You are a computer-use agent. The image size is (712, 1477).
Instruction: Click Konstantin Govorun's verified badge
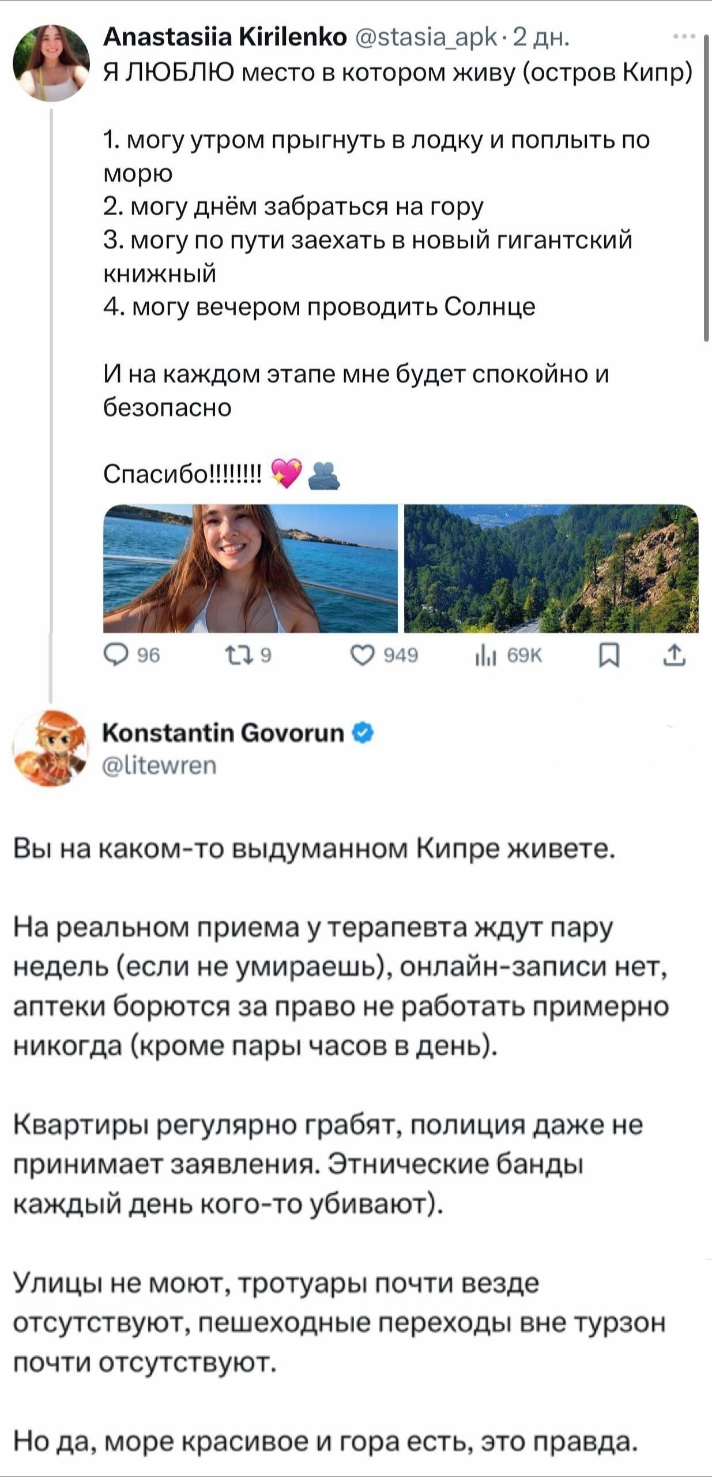[363, 733]
